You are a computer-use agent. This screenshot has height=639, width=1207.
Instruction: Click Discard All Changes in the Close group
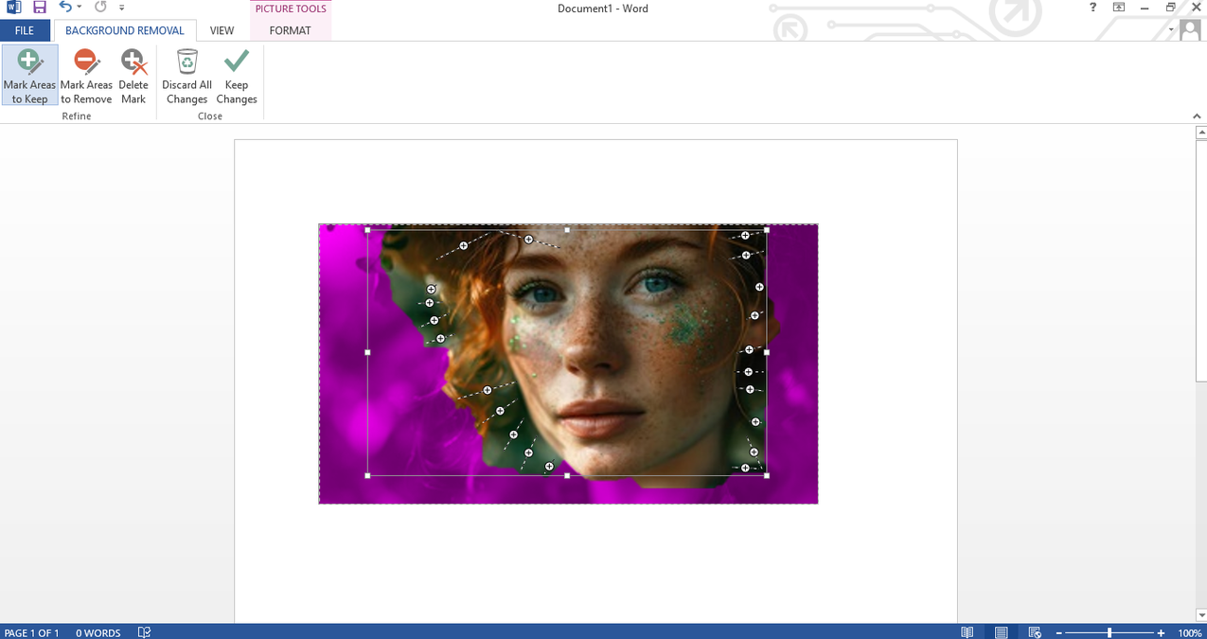[186, 76]
